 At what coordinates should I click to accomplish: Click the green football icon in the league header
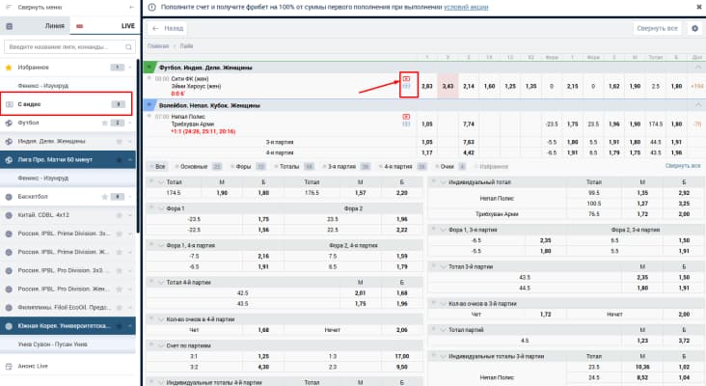pyautogui.click(x=149, y=68)
